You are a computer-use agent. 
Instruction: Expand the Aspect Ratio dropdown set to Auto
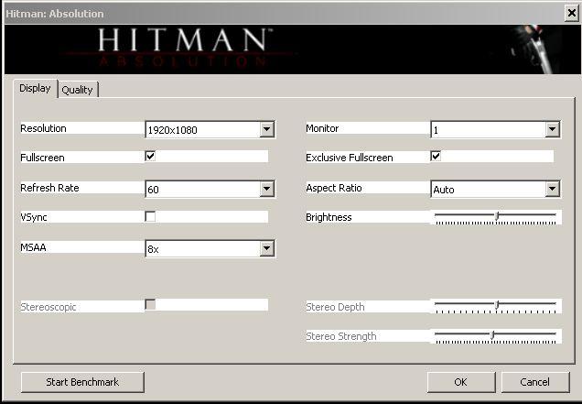[496, 189]
